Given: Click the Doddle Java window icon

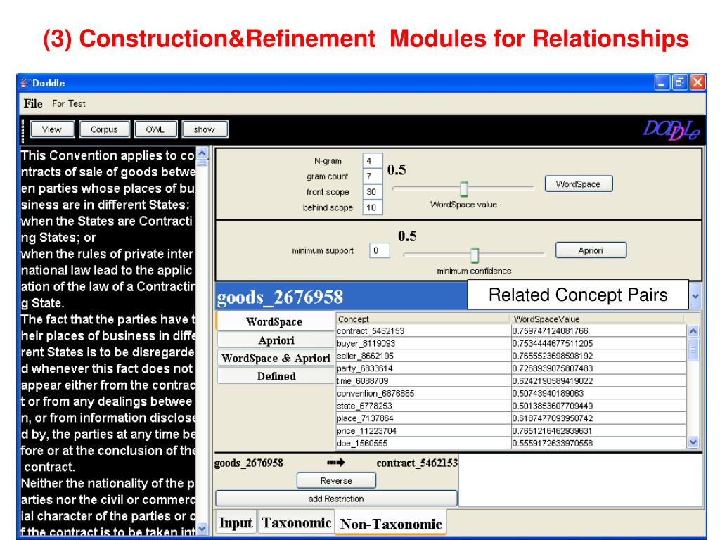Looking at the screenshot, I should click(25, 83).
